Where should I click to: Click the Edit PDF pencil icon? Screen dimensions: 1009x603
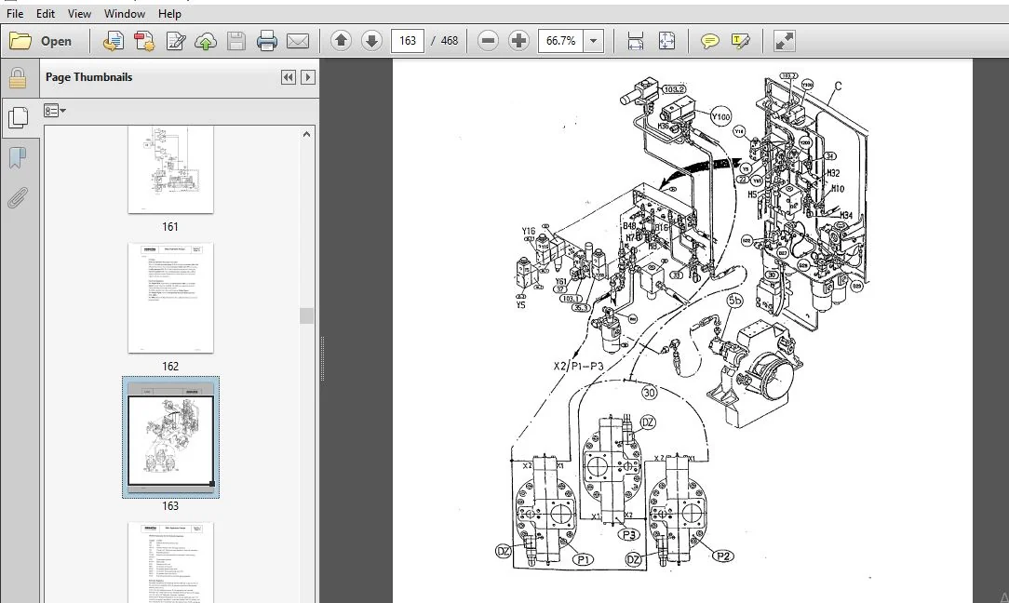coord(175,41)
